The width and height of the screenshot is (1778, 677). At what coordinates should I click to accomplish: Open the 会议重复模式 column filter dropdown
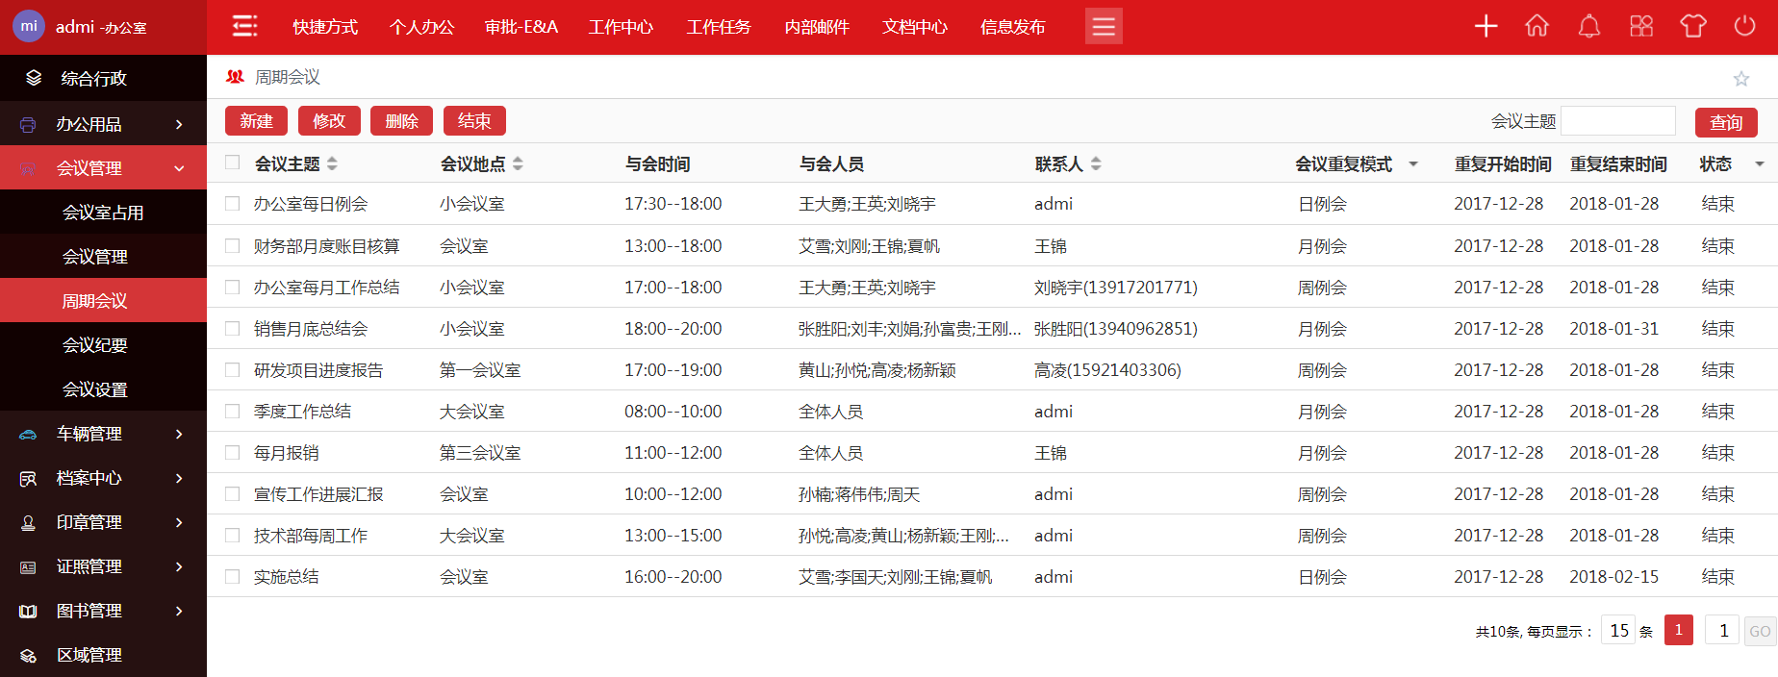click(x=1413, y=164)
